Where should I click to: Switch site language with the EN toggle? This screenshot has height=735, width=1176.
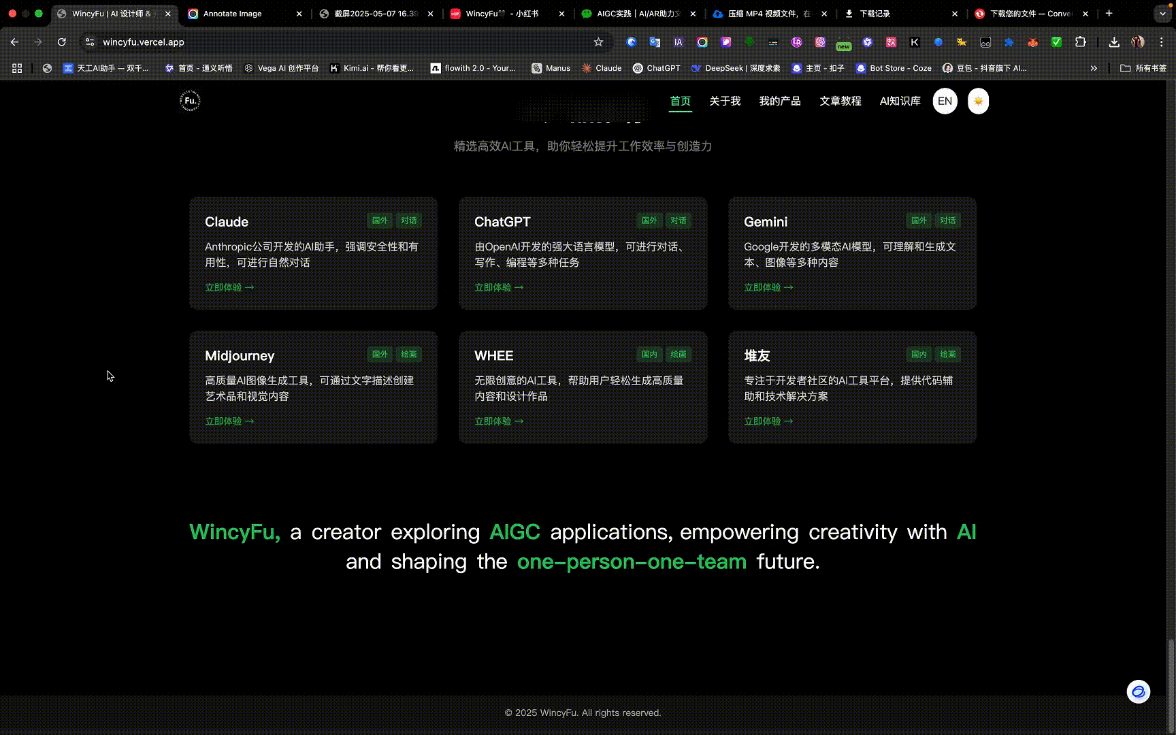[x=945, y=101]
